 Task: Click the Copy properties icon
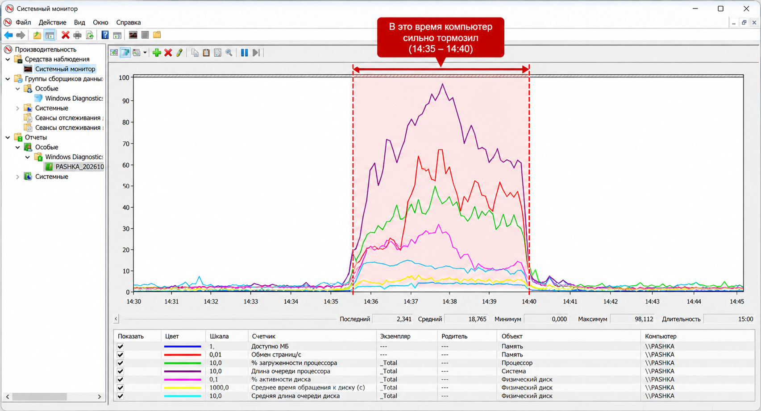(x=195, y=53)
